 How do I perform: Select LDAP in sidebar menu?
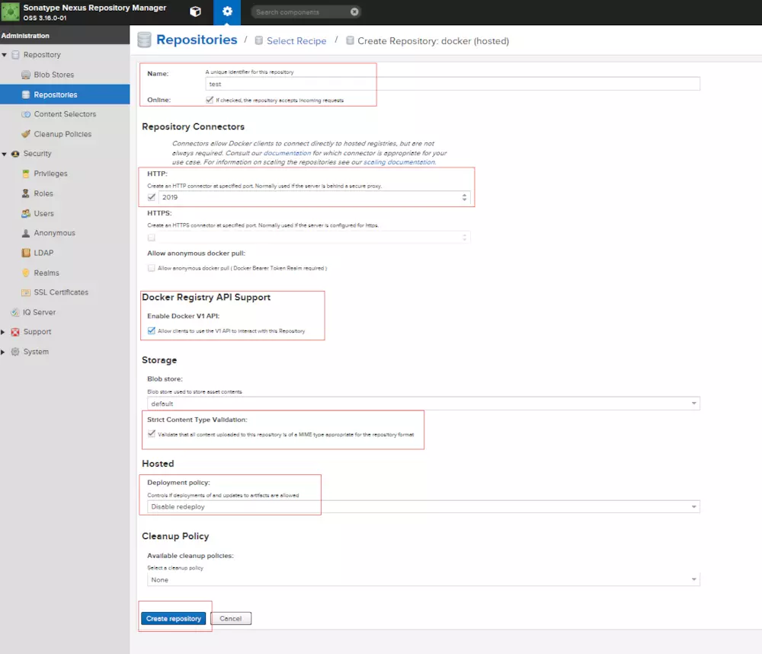[x=43, y=253]
